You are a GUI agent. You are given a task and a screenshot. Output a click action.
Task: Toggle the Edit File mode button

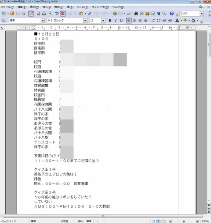tap(31, 14)
